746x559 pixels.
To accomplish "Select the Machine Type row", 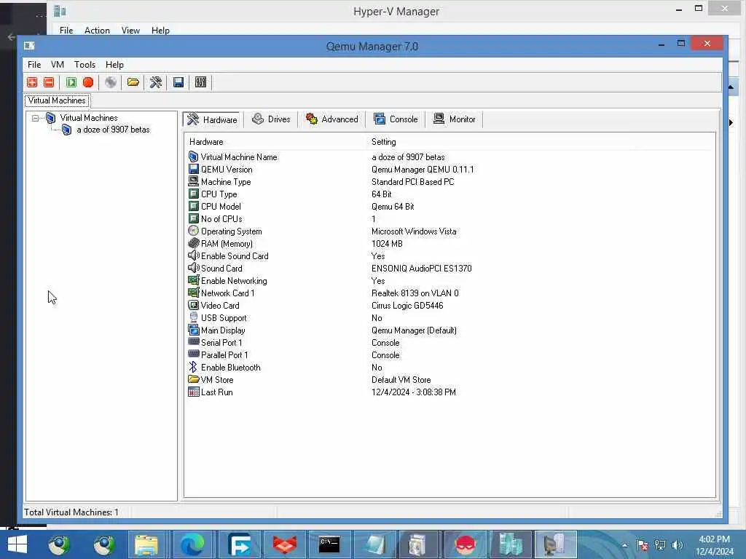I will 449,181.
